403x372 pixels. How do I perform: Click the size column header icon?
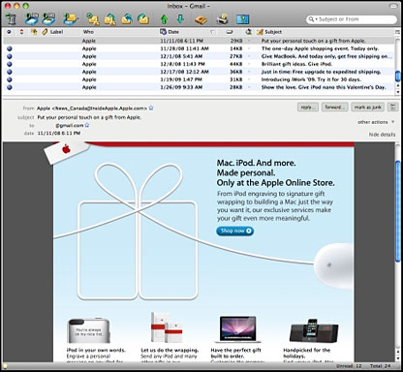230,32
